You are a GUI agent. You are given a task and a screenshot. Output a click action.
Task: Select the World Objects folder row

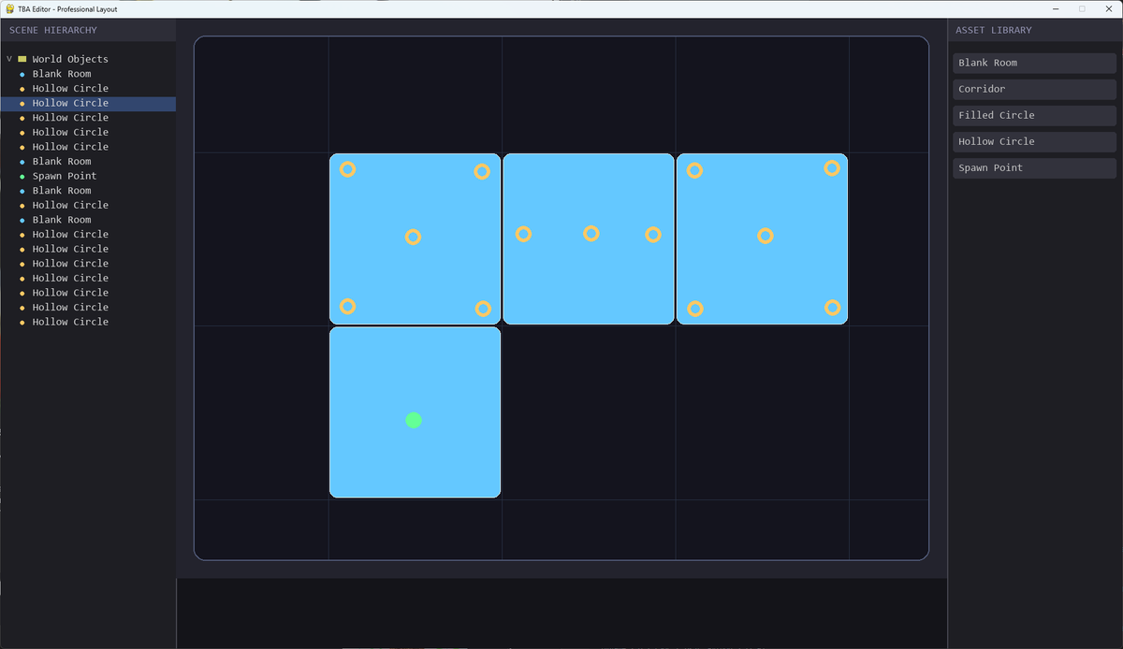(x=88, y=59)
